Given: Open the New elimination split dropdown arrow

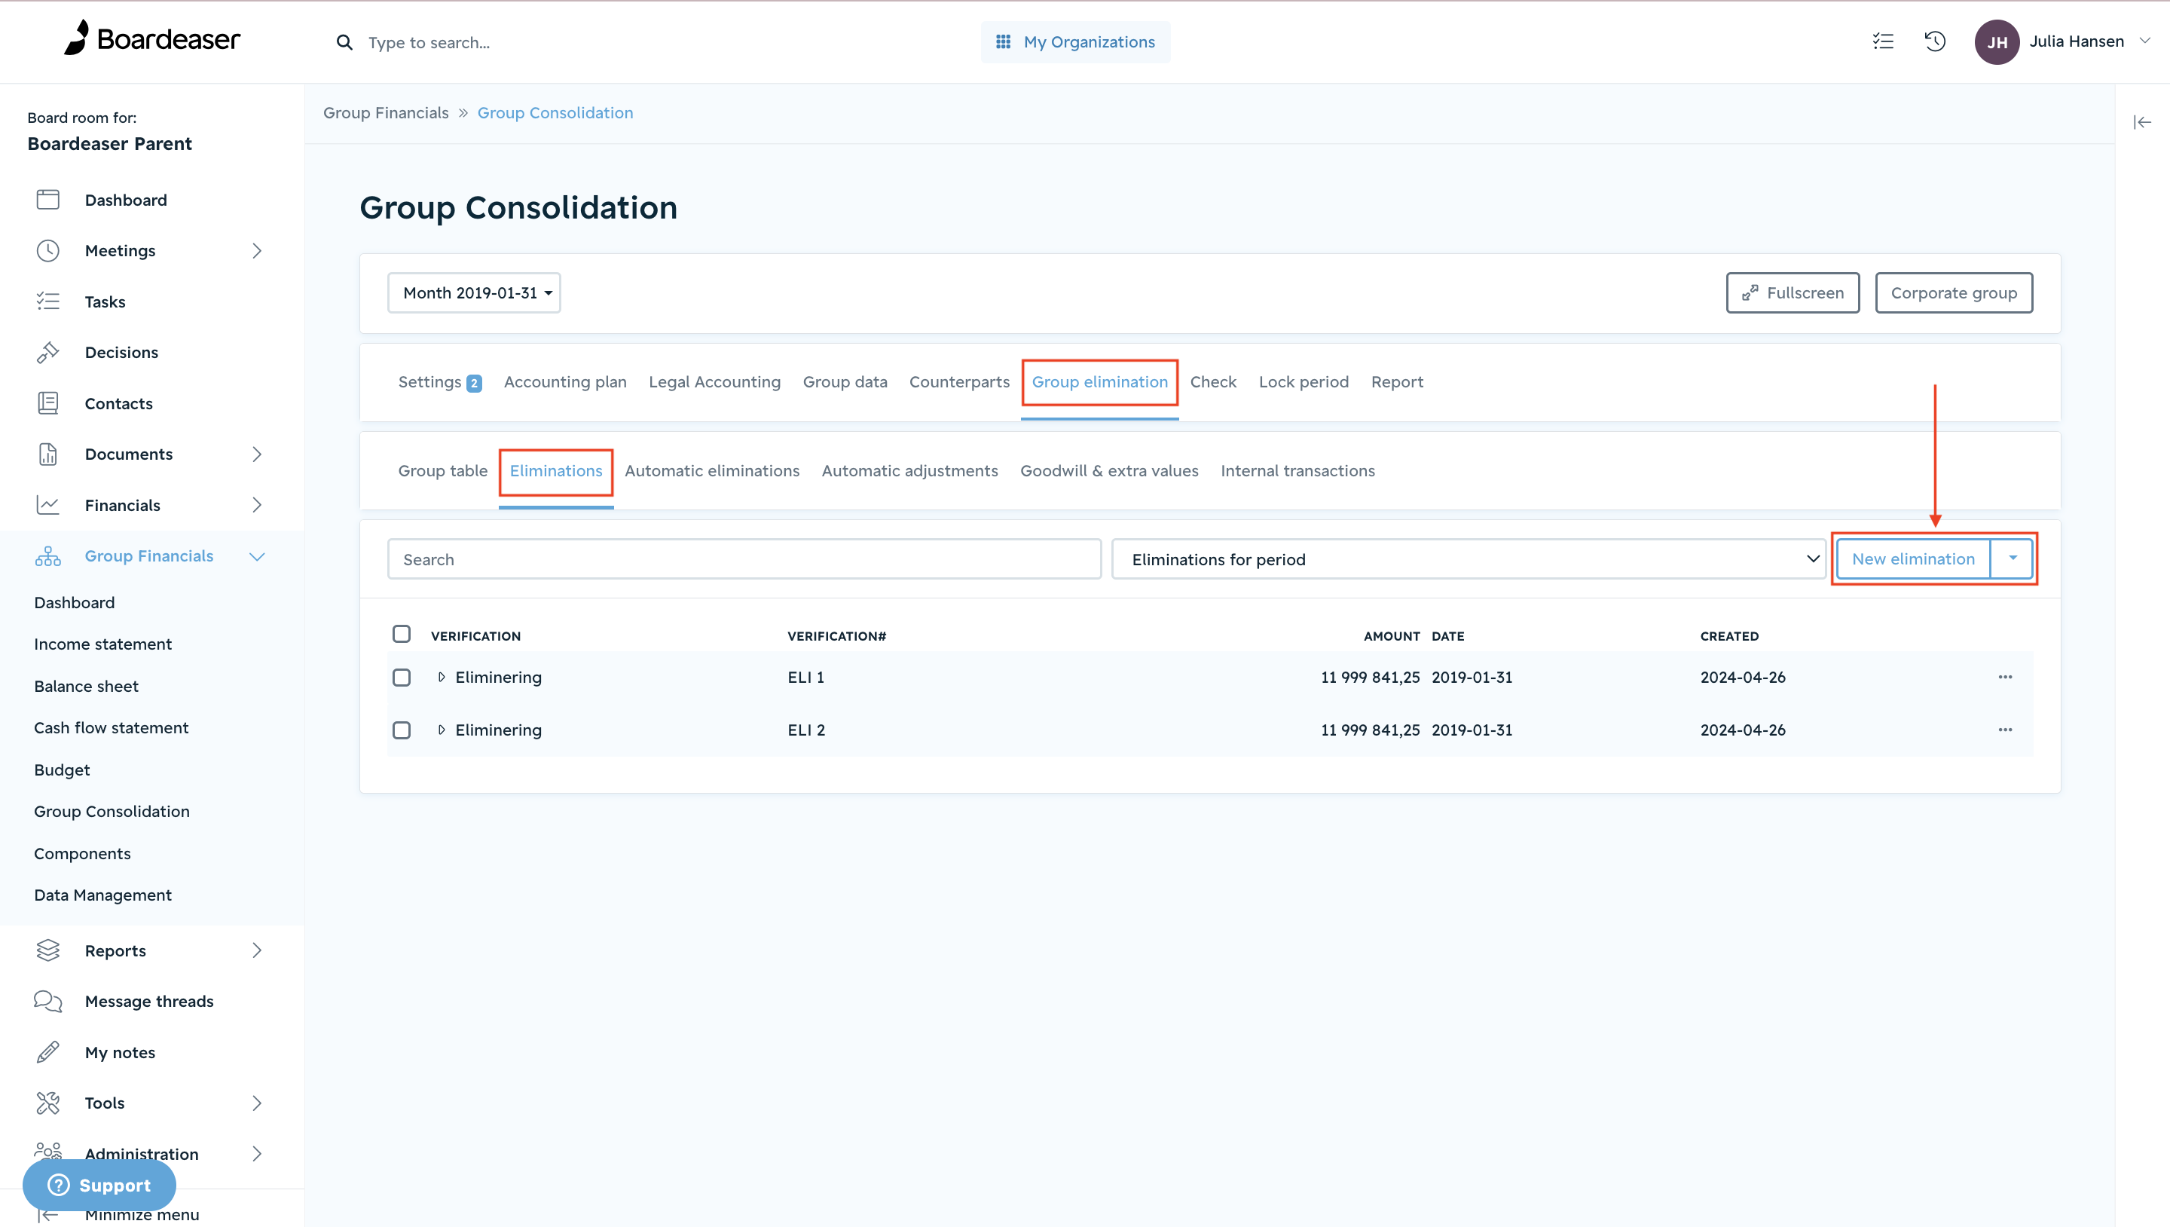Looking at the screenshot, I should tap(2013, 558).
